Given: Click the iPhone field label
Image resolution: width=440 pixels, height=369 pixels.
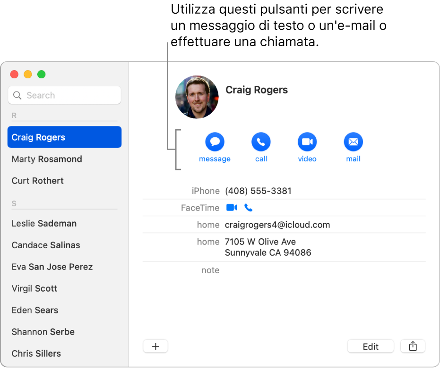Looking at the screenshot, I should pyautogui.click(x=206, y=191).
